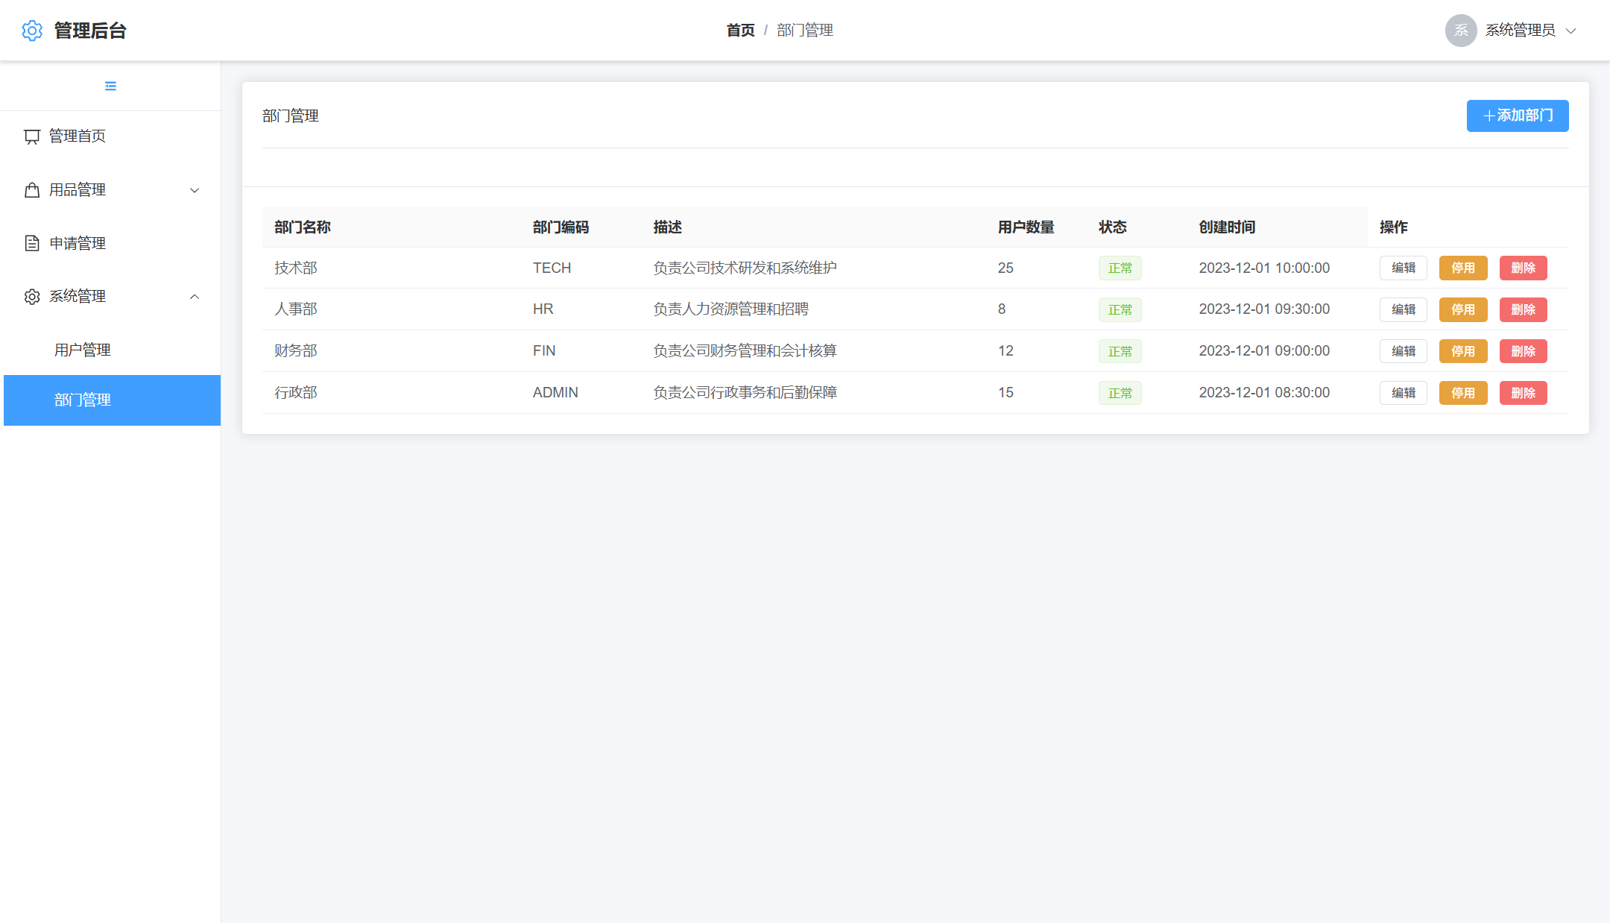
Task: Disable the 技术部 department via 停用
Action: tap(1462, 268)
